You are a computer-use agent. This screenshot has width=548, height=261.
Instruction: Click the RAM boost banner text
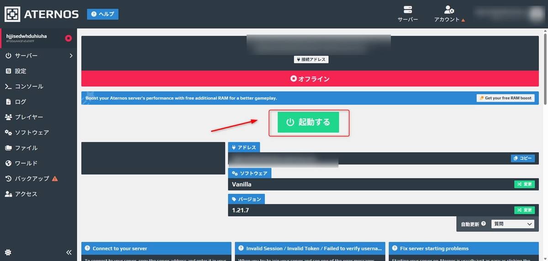coord(181,98)
